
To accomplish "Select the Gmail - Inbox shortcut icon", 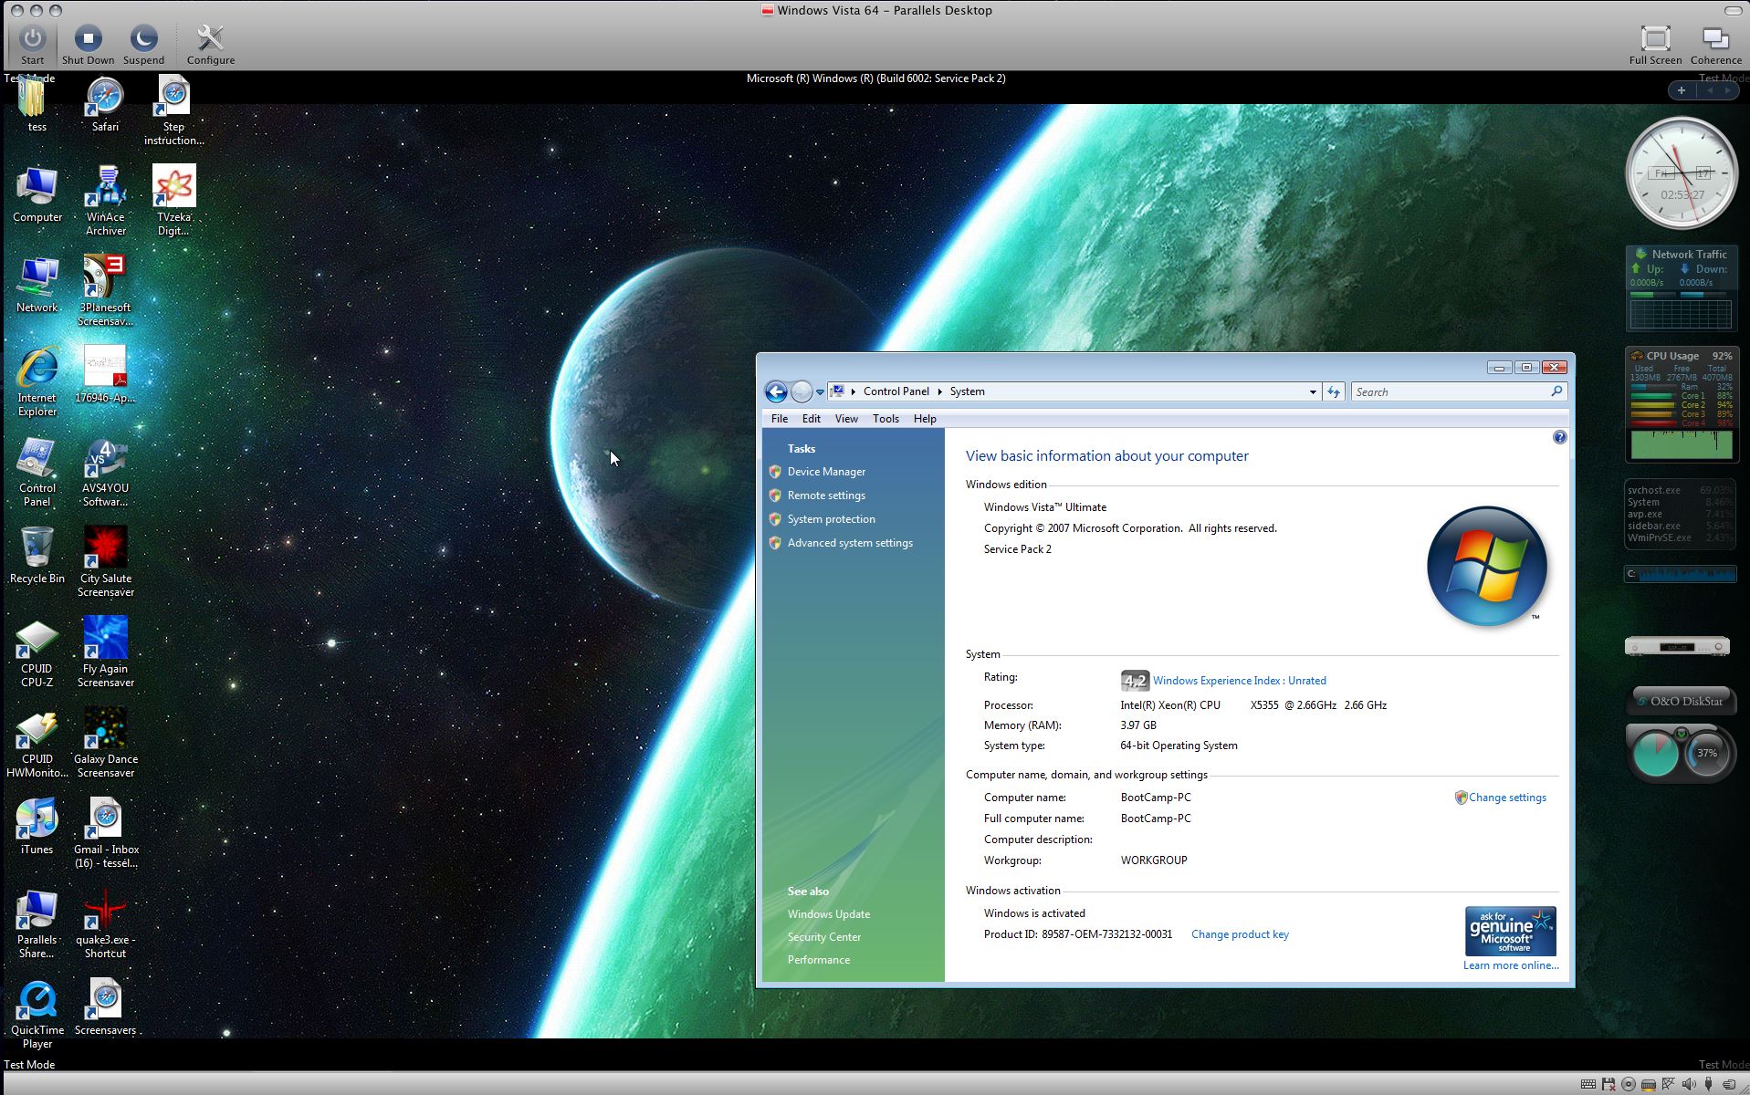I will pyautogui.click(x=105, y=833).
